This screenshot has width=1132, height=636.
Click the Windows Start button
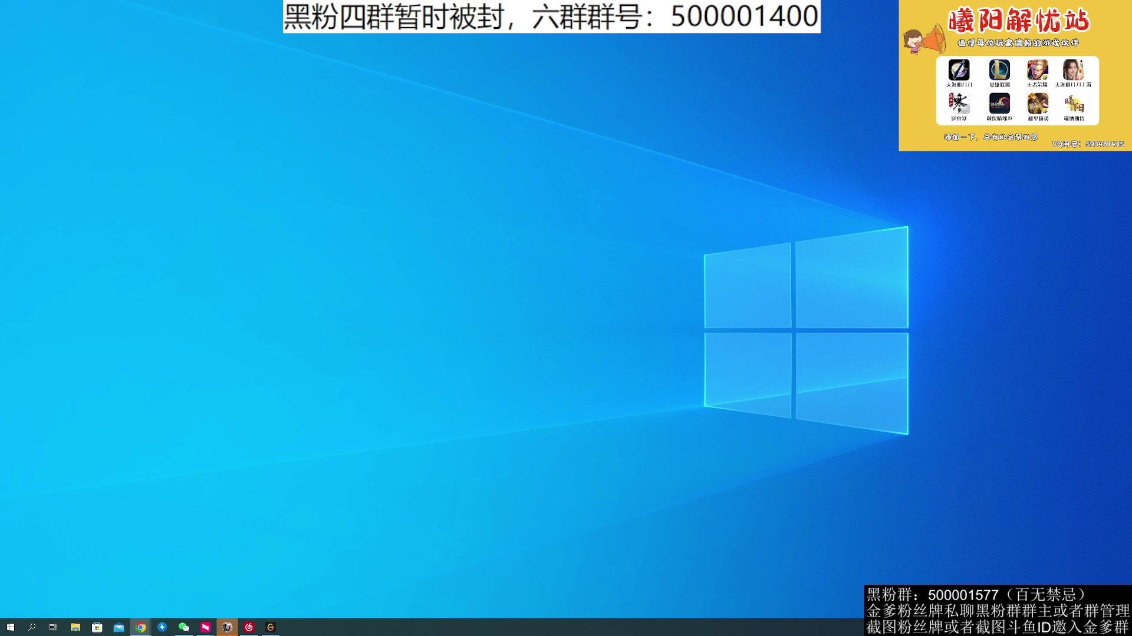[11, 627]
